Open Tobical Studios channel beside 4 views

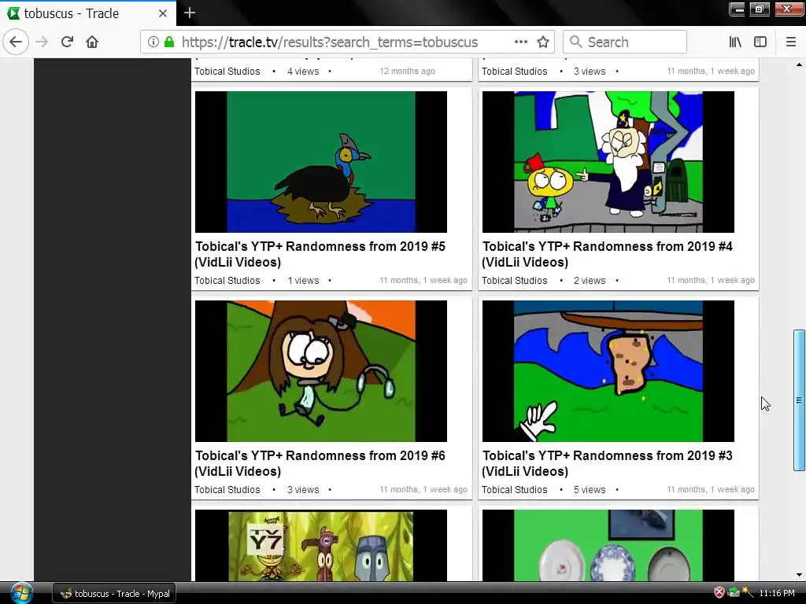tap(227, 72)
